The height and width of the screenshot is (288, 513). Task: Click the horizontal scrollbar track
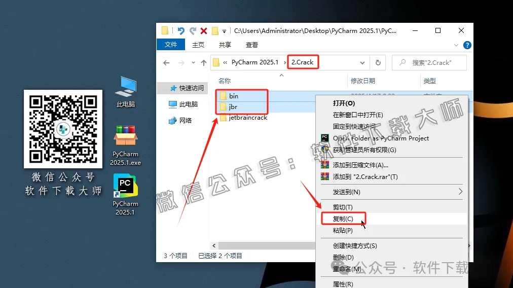coord(267,245)
